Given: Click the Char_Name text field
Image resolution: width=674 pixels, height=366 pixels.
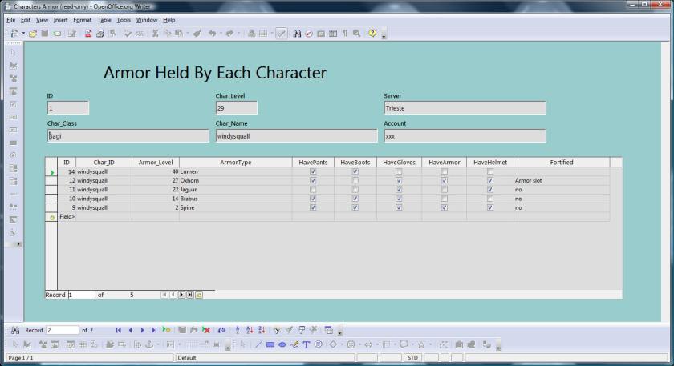Looking at the screenshot, I should [296, 137].
